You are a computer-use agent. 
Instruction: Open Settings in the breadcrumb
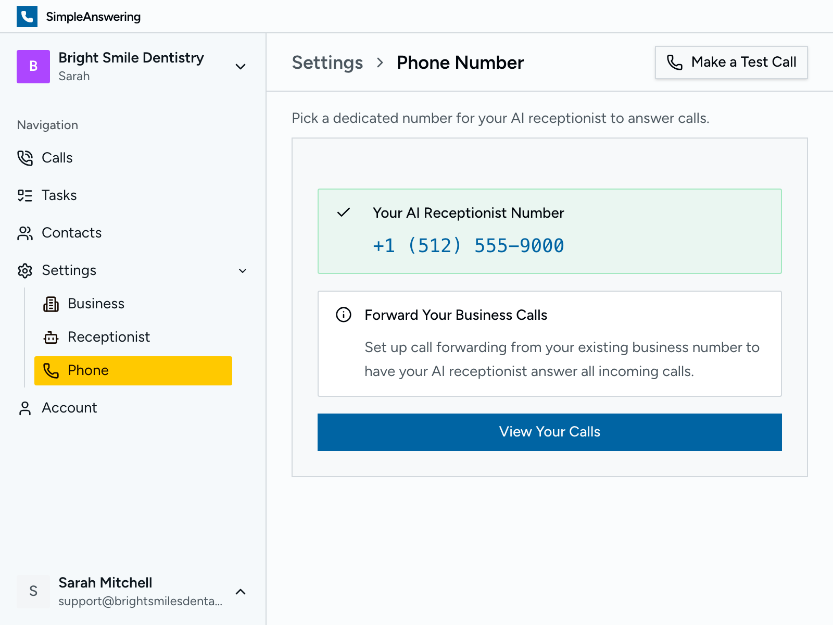[327, 63]
